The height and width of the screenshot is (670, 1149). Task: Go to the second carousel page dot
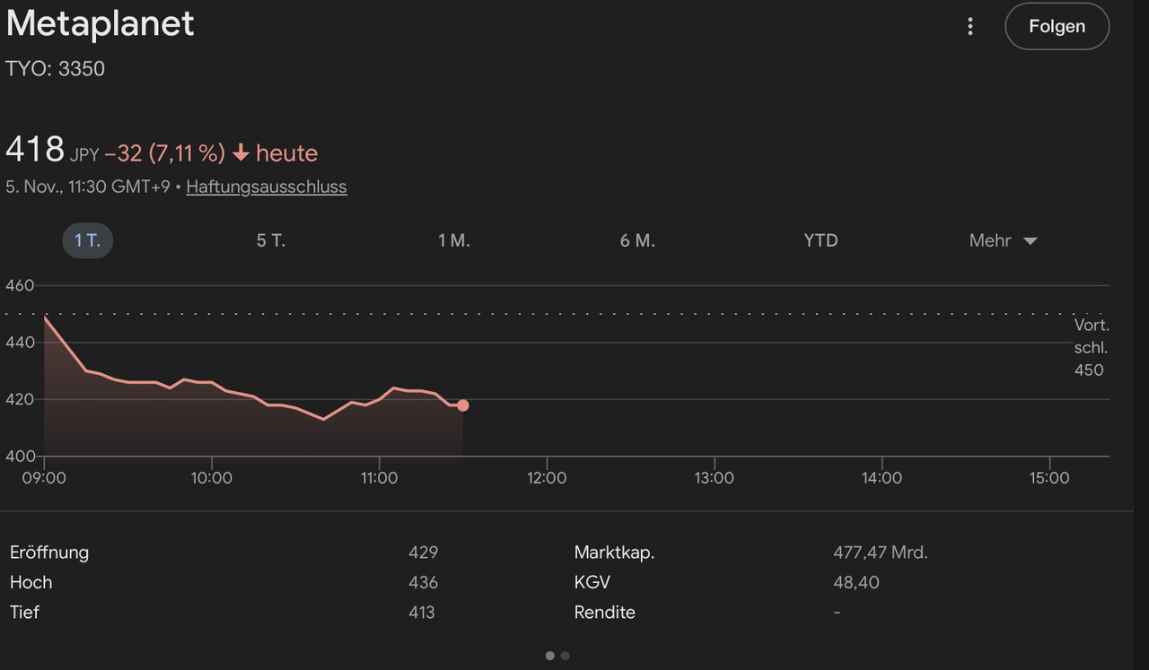point(565,656)
